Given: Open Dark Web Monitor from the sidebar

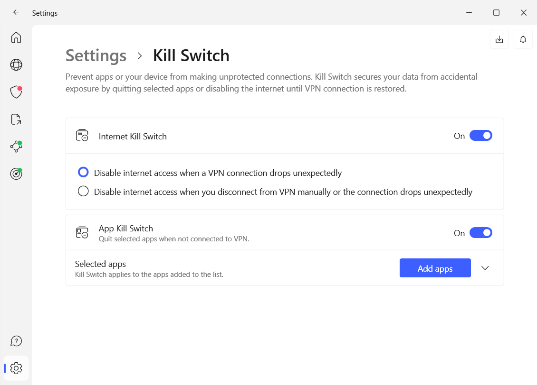Looking at the screenshot, I should 16,174.
